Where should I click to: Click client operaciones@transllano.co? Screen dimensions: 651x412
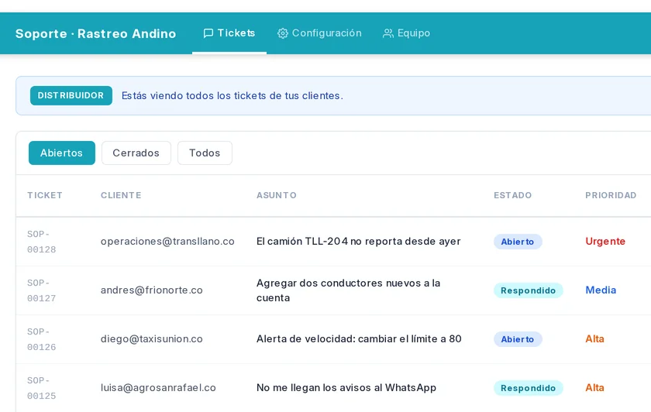tap(167, 242)
